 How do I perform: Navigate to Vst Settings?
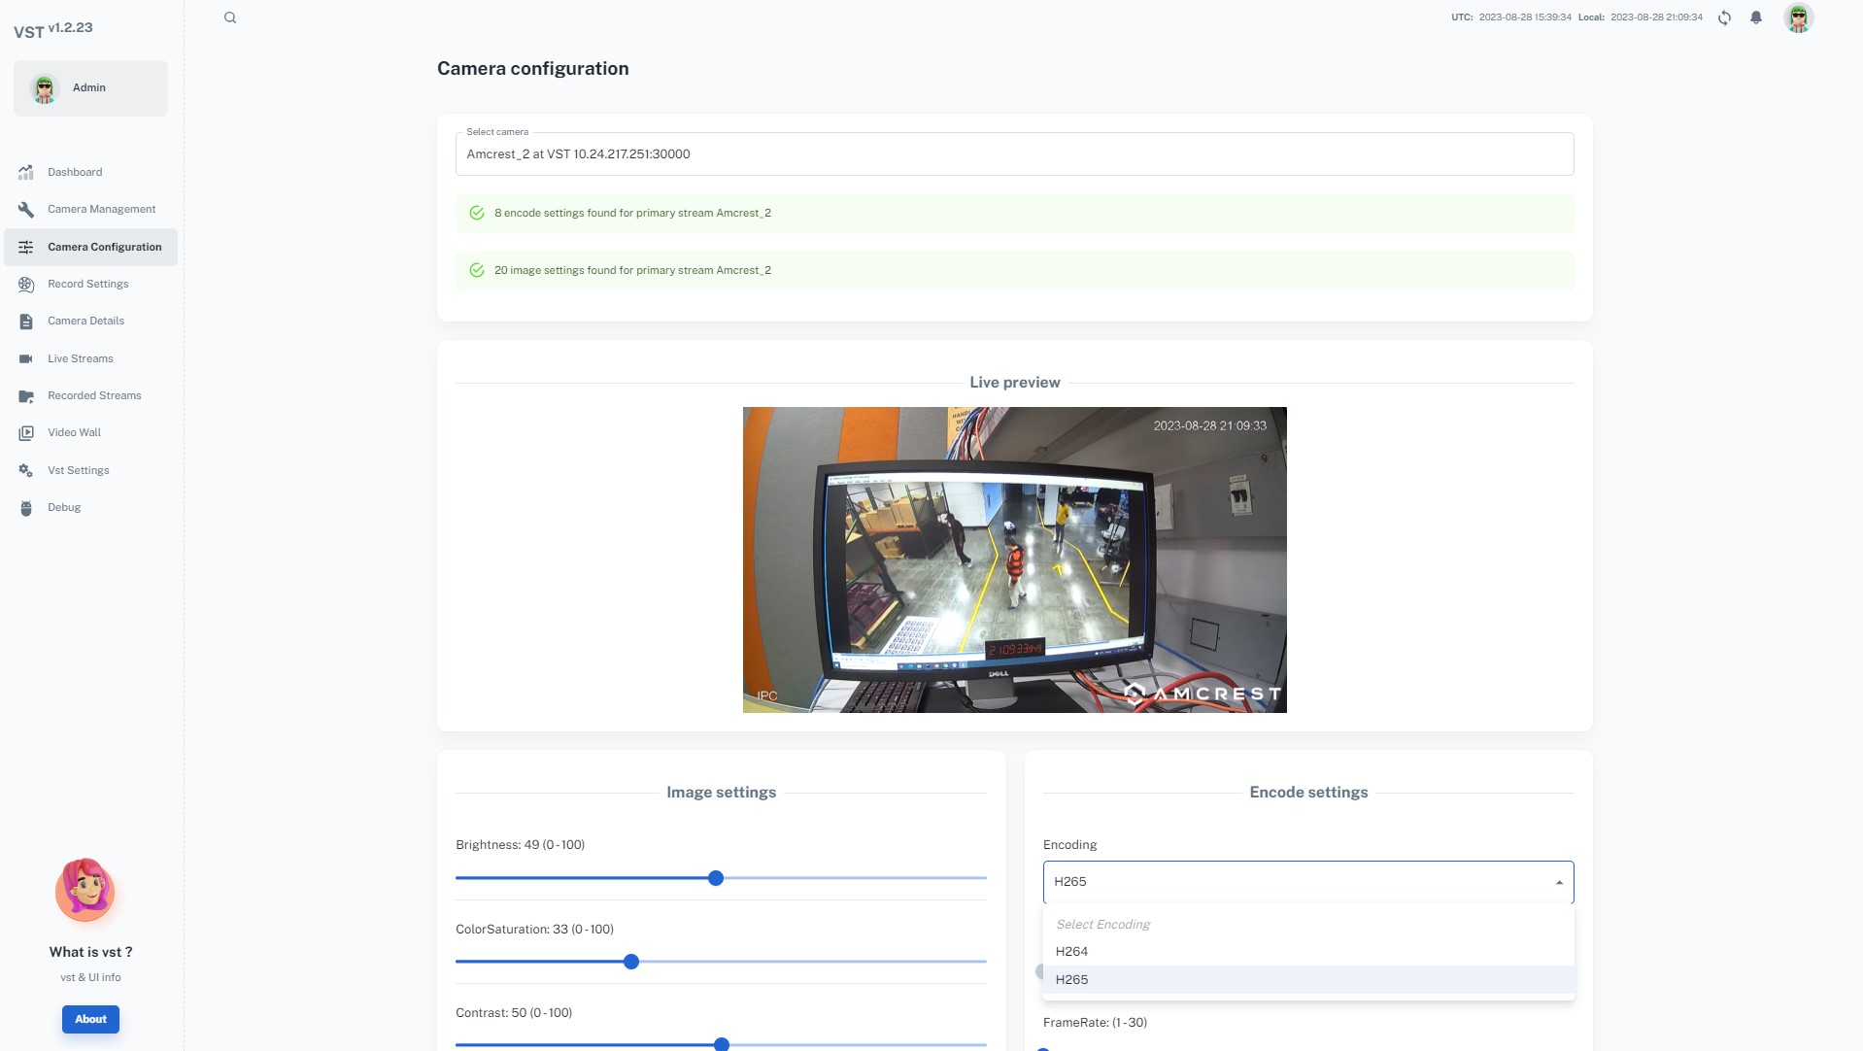click(79, 470)
